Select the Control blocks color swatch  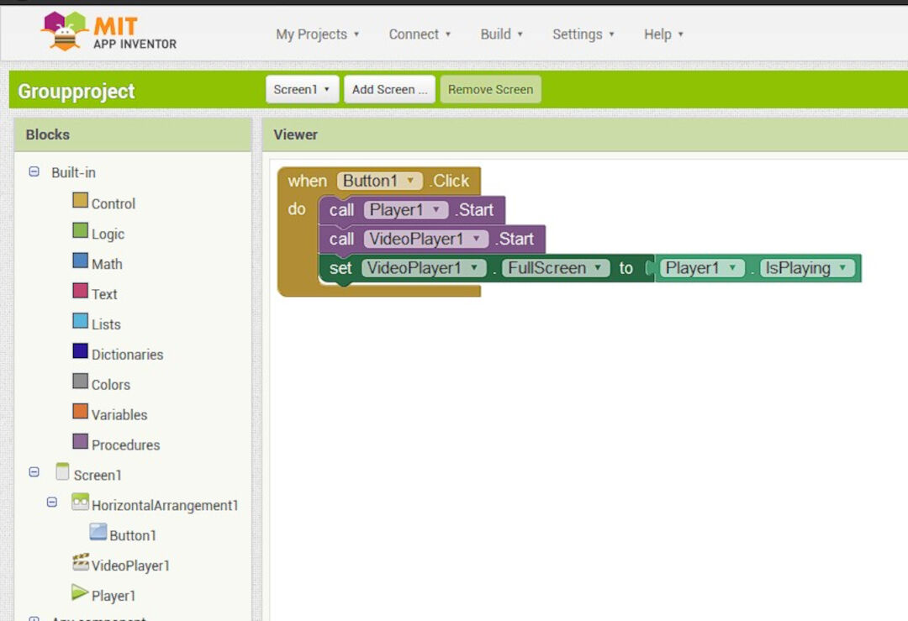[x=81, y=200]
